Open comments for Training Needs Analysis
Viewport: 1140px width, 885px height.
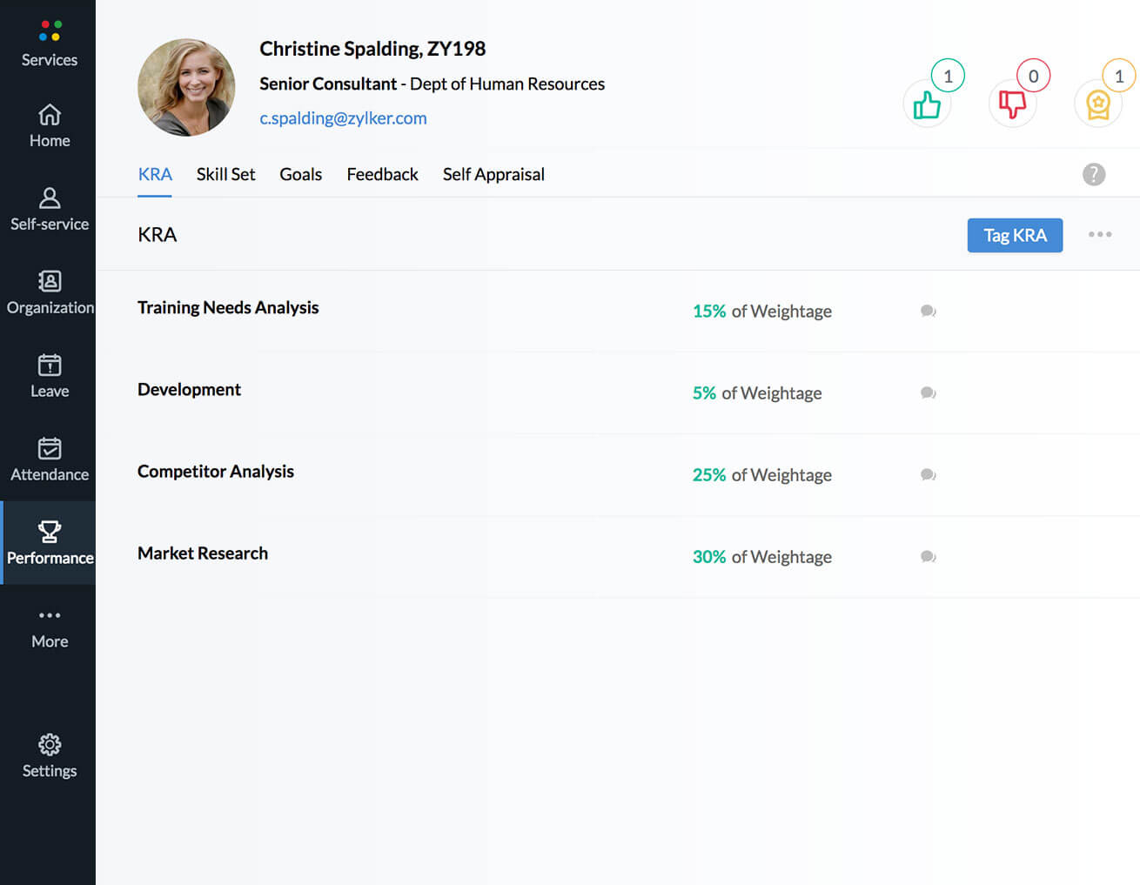tap(928, 311)
